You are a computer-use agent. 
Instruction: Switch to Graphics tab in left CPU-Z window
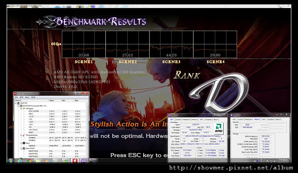(x=209, y=120)
